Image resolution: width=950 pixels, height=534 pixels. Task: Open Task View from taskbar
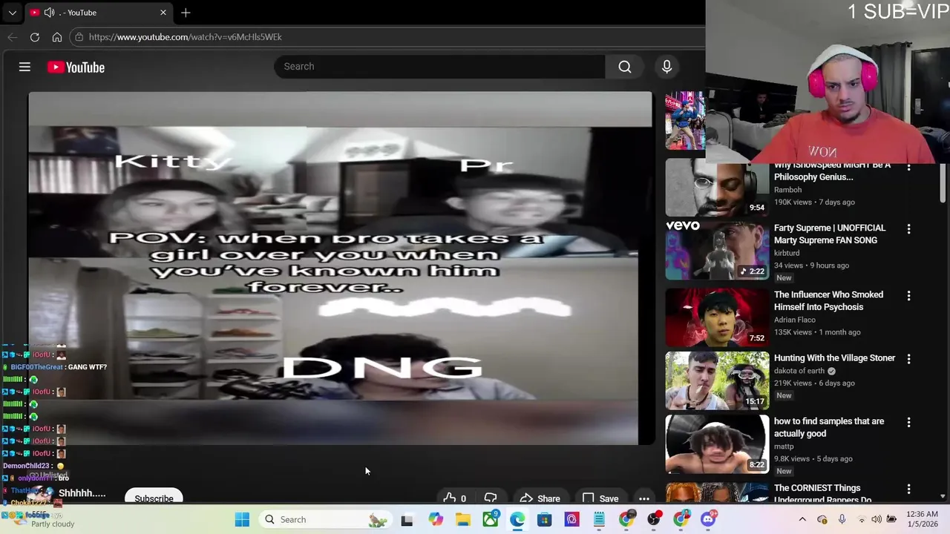[407, 520]
